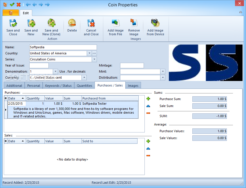Go to first record arrow in title bar

[28, 5]
